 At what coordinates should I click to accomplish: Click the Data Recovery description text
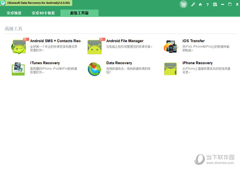coord(128,70)
